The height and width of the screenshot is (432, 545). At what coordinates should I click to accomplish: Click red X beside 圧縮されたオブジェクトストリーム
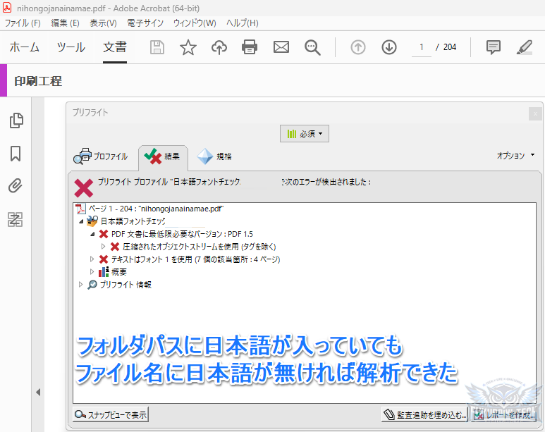[x=115, y=247]
